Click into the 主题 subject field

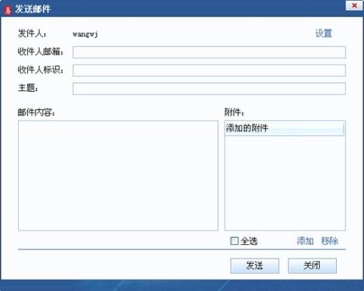[x=209, y=88]
